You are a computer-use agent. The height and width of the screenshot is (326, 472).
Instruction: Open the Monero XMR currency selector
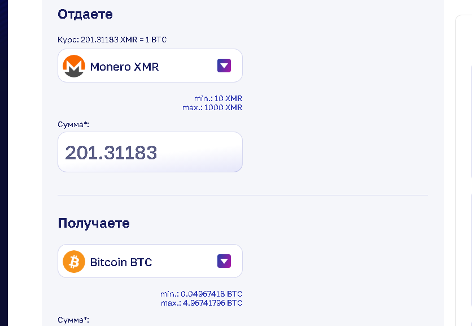150,66
